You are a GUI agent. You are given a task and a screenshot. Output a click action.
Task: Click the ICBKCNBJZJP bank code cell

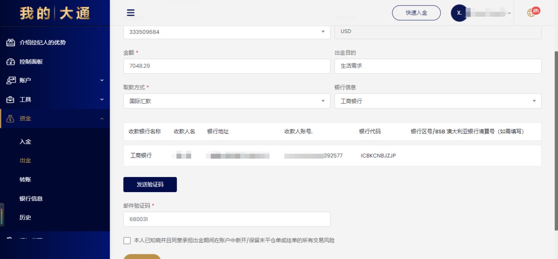[378, 155]
